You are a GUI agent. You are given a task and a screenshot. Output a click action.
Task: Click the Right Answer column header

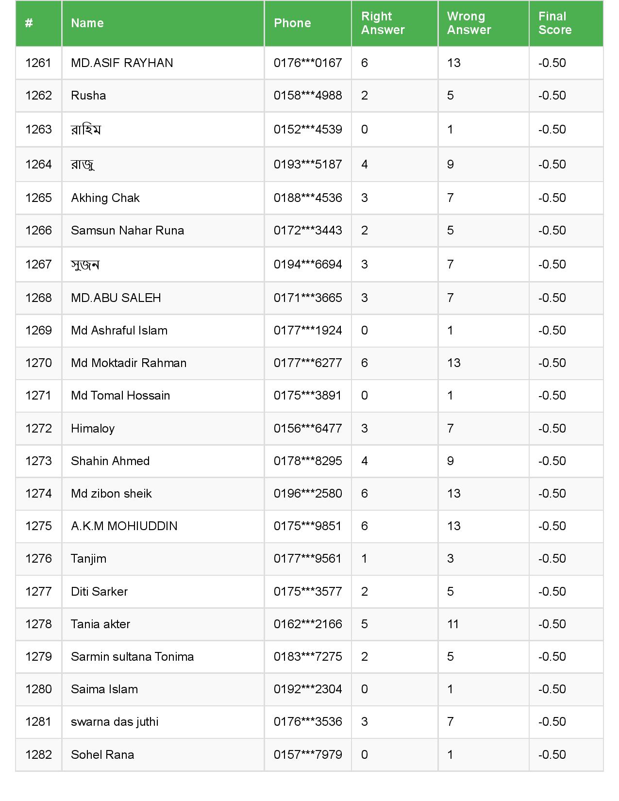[383, 23]
